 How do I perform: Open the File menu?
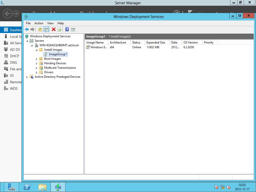[x=28, y=23]
